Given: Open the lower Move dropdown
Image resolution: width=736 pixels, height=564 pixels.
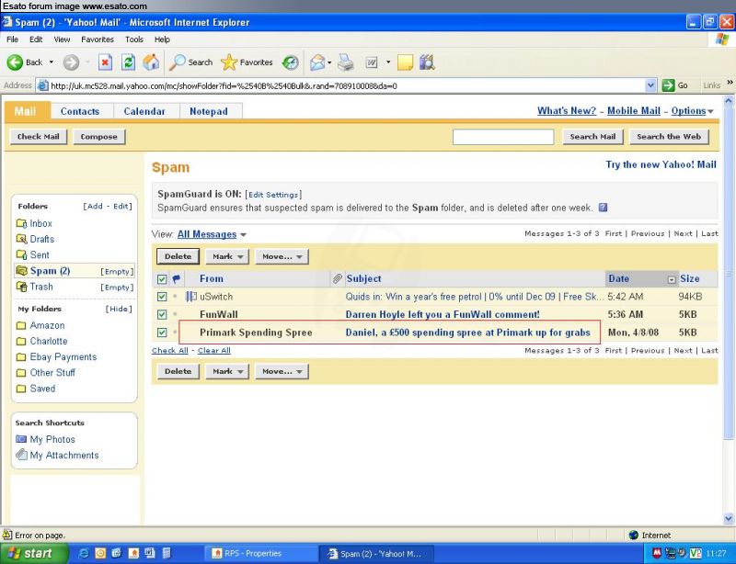Looking at the screenshot, I should [282, 371].
